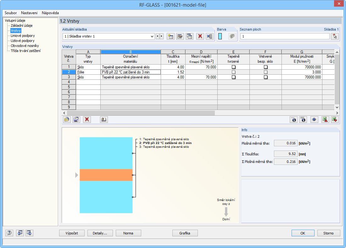346x248 pixels.
Task: Go to previous composition arrow
Action: (x=158, y=36)
